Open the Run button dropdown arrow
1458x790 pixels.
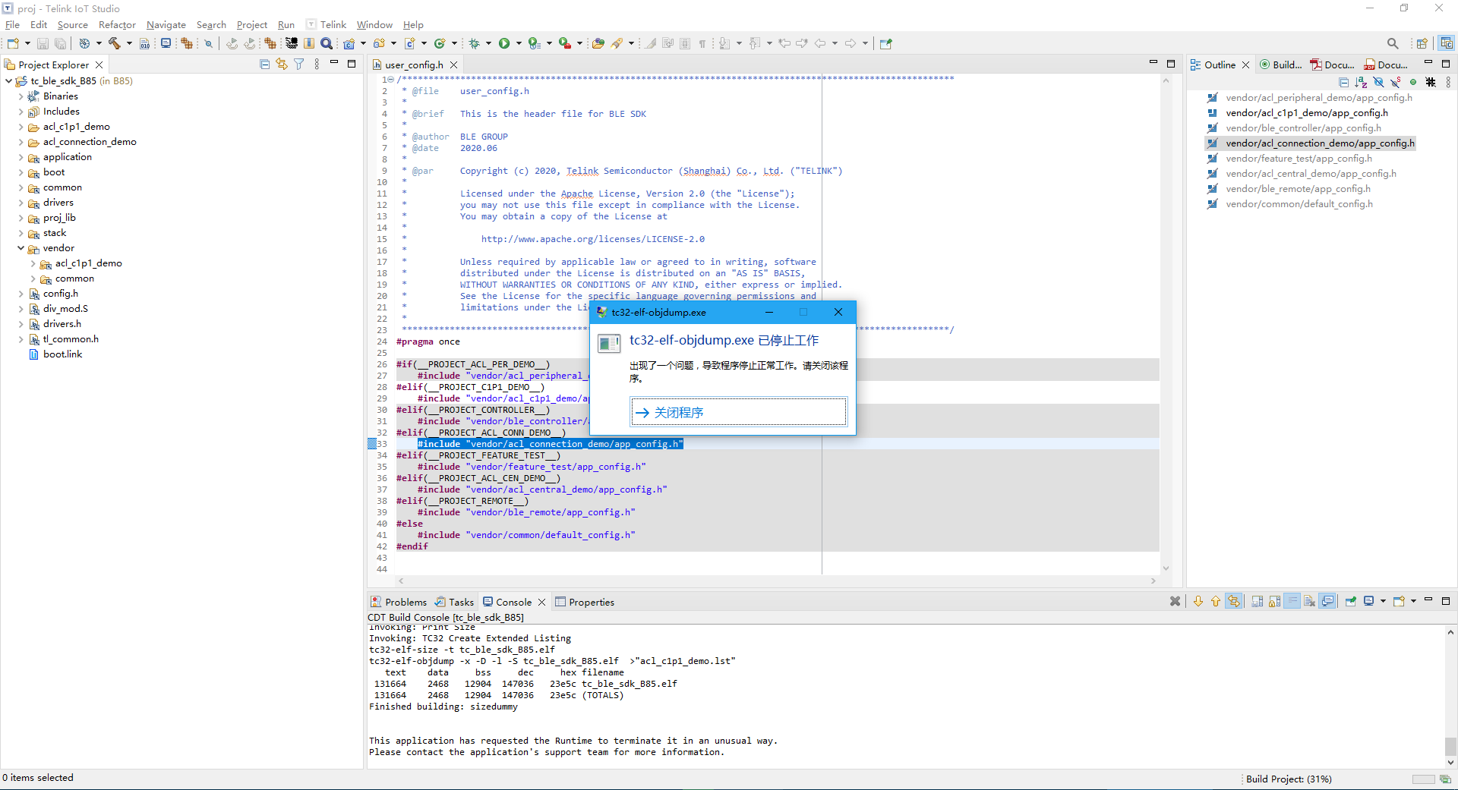pos(519,43)
